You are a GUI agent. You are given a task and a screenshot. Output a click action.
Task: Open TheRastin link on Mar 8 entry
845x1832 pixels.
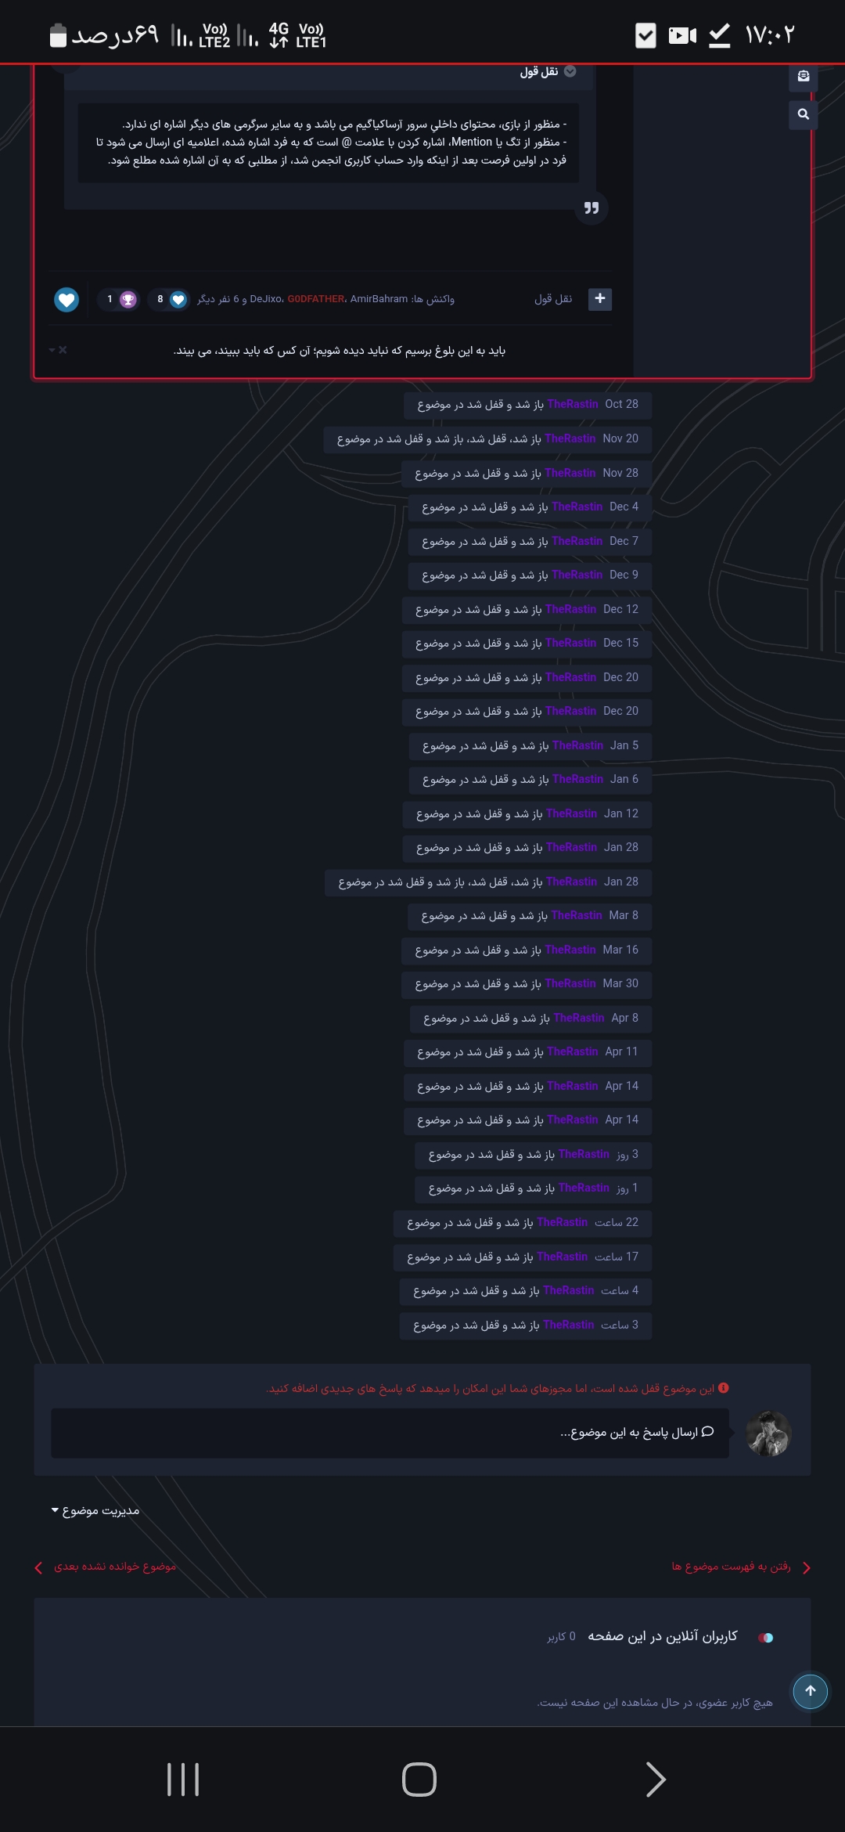point(577,915)
